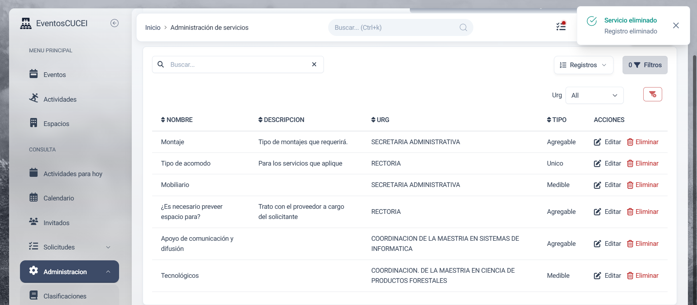Expand the Solicitudes submenu
Image resolution: width=697 pixels, height=305 pixels.
69,247
